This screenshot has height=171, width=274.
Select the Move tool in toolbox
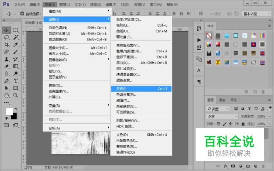click(6, 30)
